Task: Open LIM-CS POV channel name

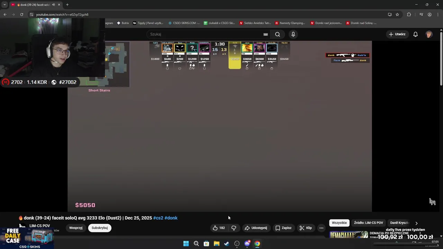Action: 40,226
